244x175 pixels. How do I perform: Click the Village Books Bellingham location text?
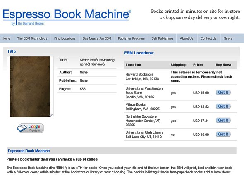click(x=142, y=106)
